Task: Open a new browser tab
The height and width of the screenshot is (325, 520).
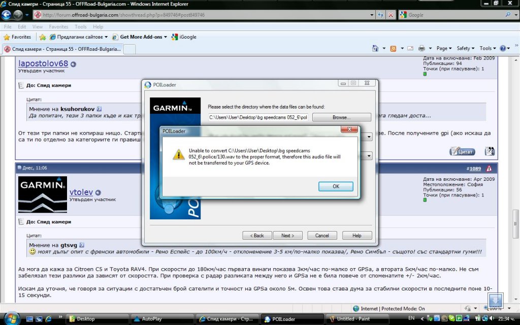Action: pos(129,49)
